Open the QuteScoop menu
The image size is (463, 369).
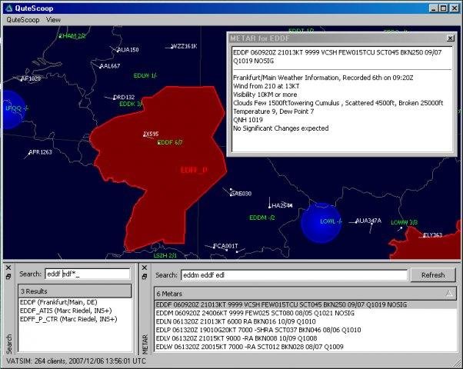(x=23, y=20)
